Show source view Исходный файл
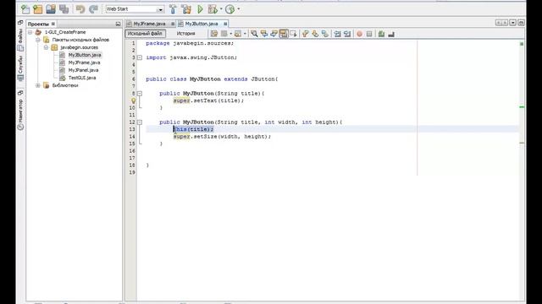 [145, 34]
